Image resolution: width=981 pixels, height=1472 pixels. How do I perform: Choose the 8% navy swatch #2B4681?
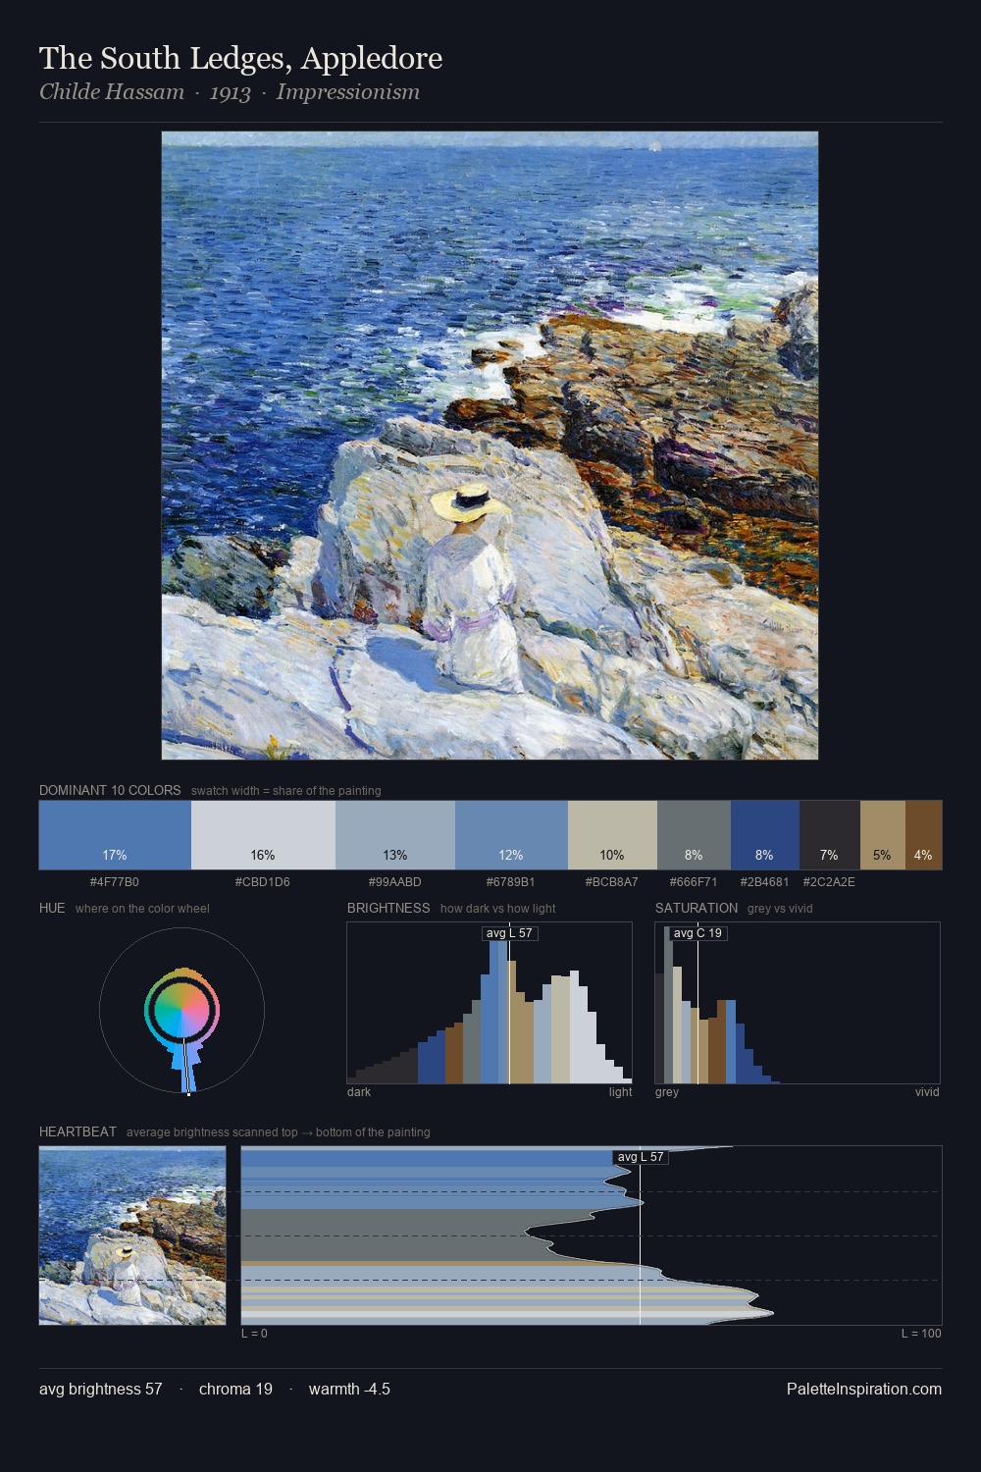[x=765, y=835]
